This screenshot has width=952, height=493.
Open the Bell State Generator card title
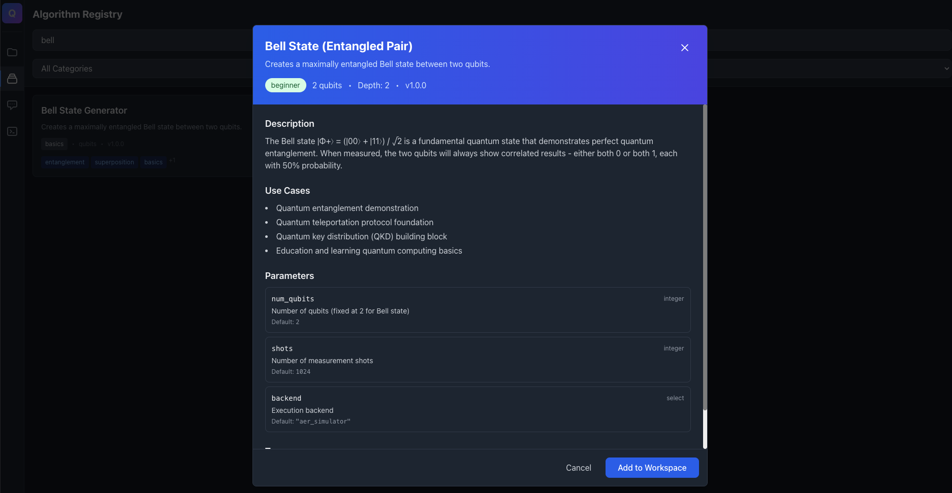tap(84, 111)
